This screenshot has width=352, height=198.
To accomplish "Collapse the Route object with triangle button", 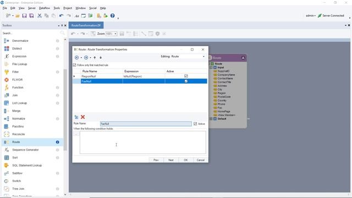I will click(243, 58).
